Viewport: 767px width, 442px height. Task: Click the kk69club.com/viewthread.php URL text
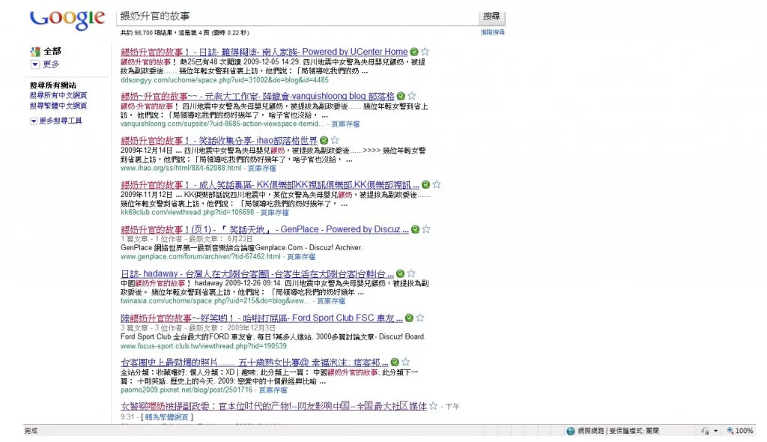[187, 213]
